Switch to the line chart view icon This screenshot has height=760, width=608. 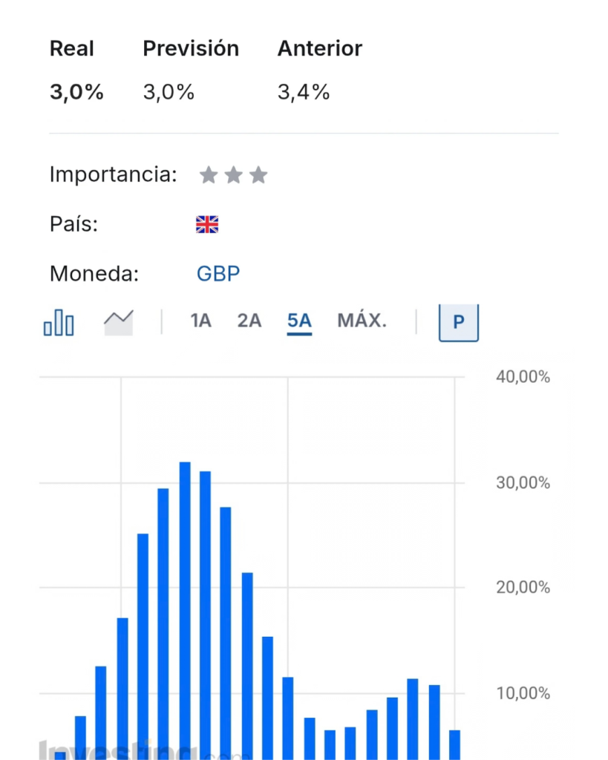pyautogui.click(x=118, y=323)
